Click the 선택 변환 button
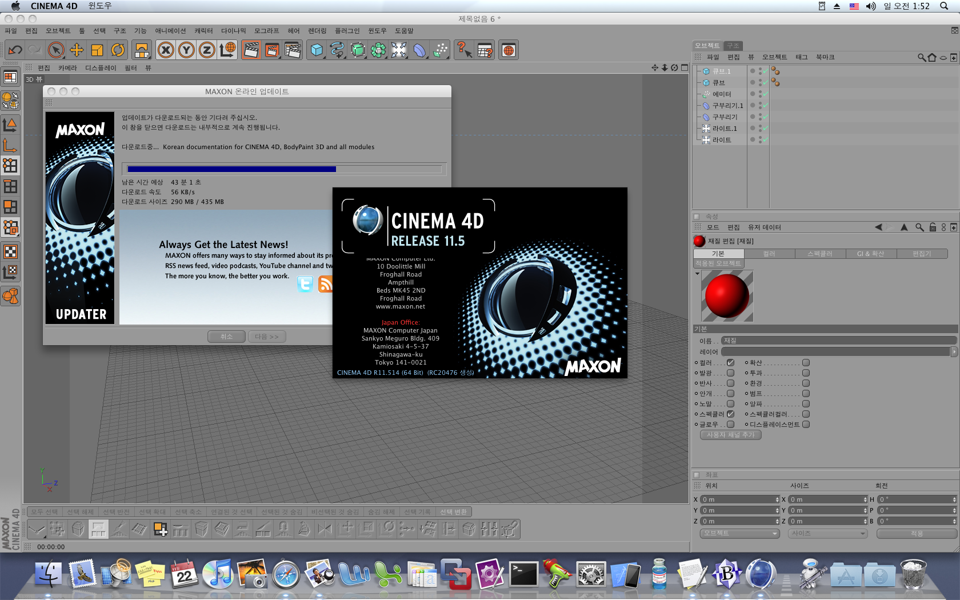This screenshot has width=960, height=600. (453, 512)
